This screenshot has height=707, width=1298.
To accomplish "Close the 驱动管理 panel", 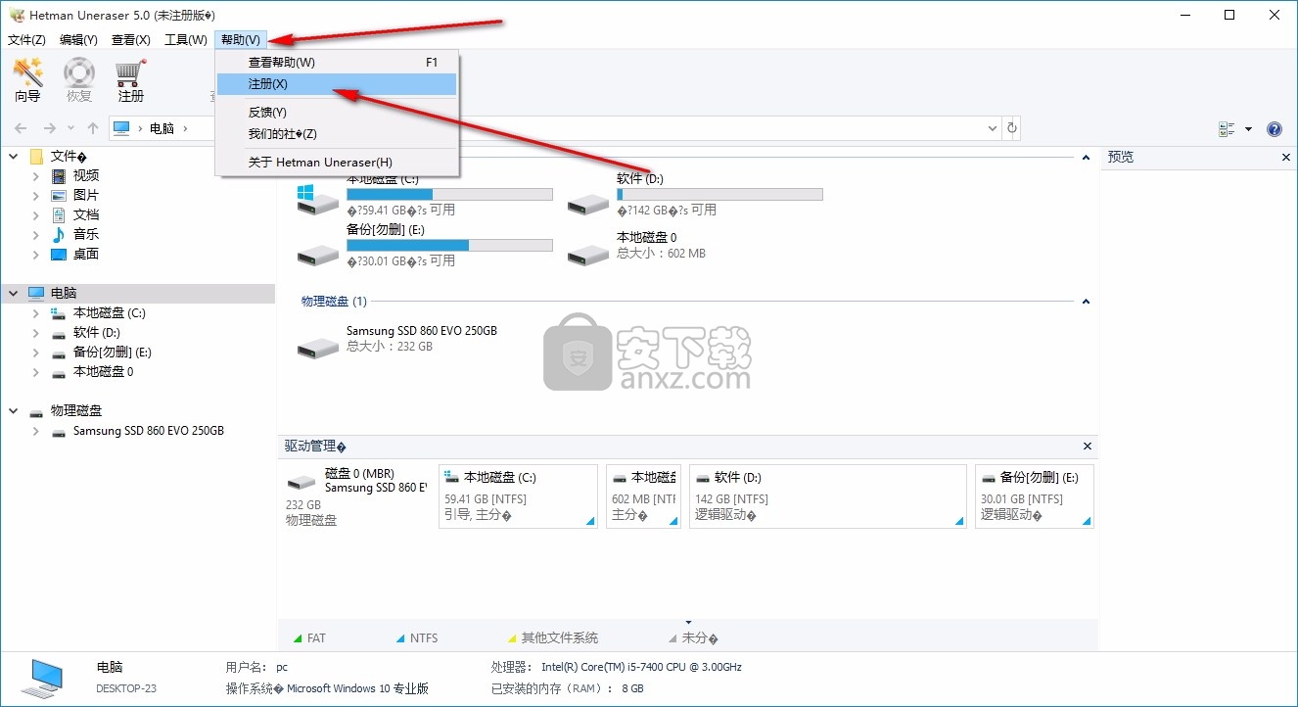I will (x=1088, y=446).
